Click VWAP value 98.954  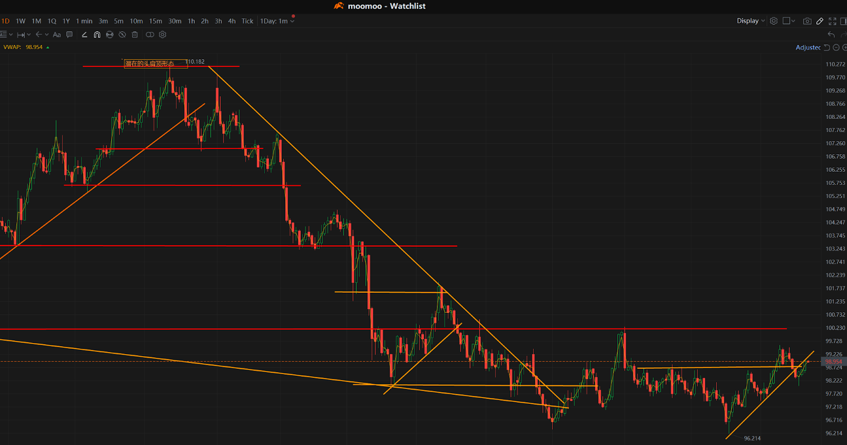pyautogui.click(x=34, y=47)
